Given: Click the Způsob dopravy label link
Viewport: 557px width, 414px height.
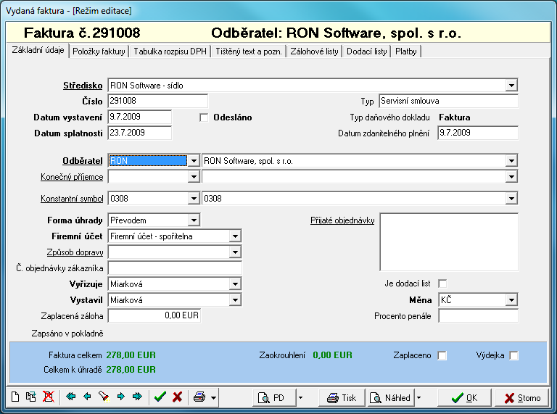Looking at the screenshot, I should tap(75, 252).
